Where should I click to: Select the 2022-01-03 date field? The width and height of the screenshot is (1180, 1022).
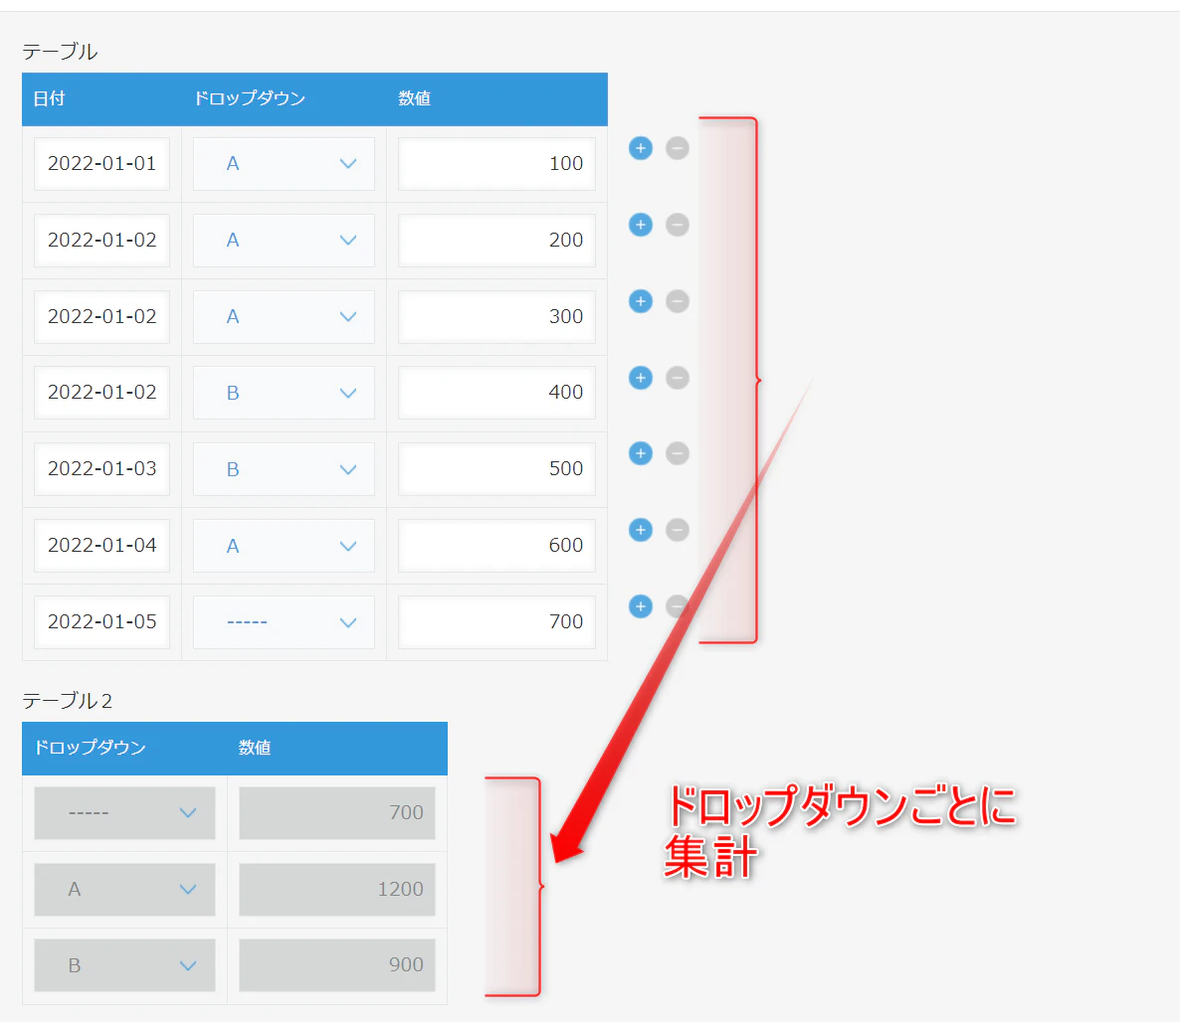(x=101, y=469)
